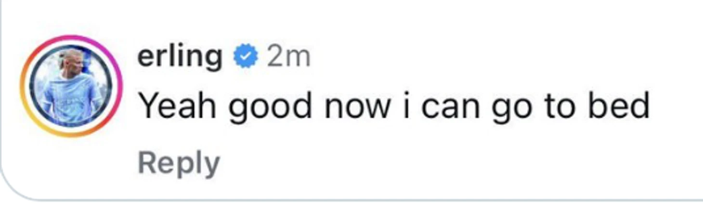Reply to erling's comment
This screenshot has width=703, height=204.
pyautogui.click(x=179, y=164)
